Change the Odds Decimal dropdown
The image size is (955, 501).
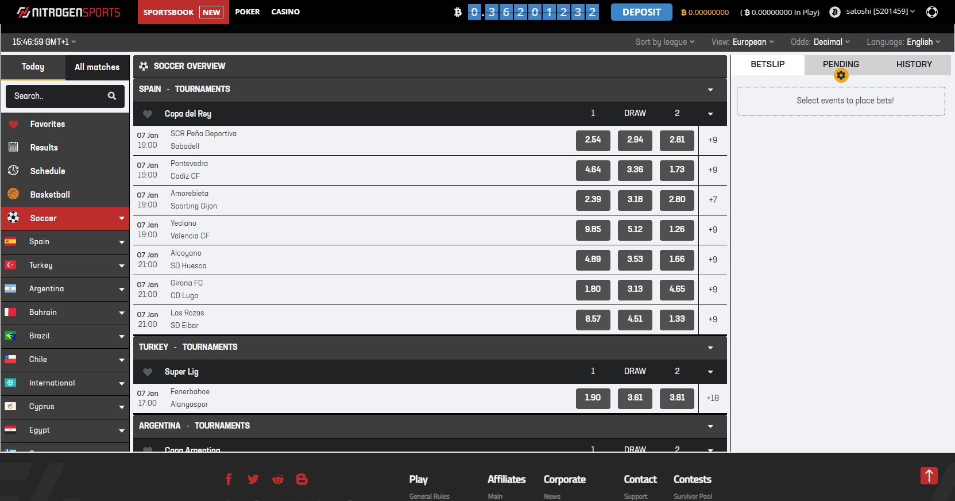click(820, 42)
